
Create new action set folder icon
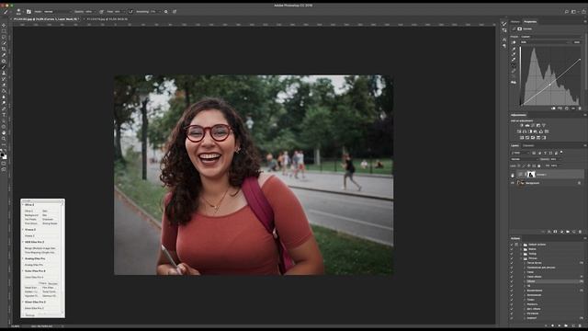click(x=566, y=325)
